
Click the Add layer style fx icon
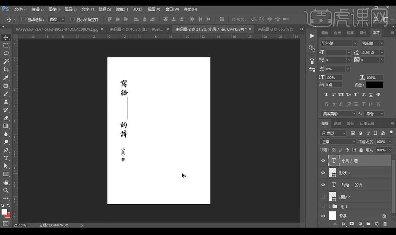point(344,224)
